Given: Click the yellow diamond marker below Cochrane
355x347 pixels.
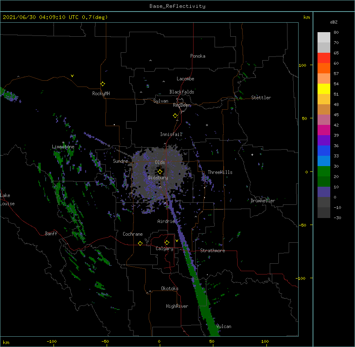Looking at the screenshot, I should pos(140,243).
